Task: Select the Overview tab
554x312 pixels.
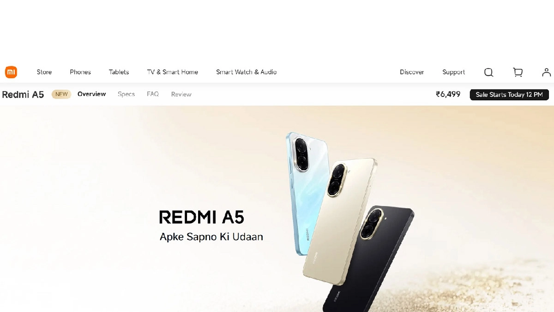Action: pyautogui.click(x=92, y=94)
